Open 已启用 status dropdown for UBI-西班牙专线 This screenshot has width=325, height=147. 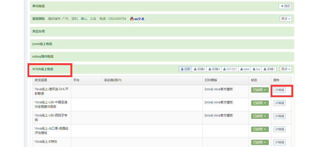pyautogui.click(x=260, y=116)
